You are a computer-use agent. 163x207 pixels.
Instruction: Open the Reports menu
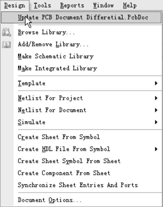click(72, 5)
